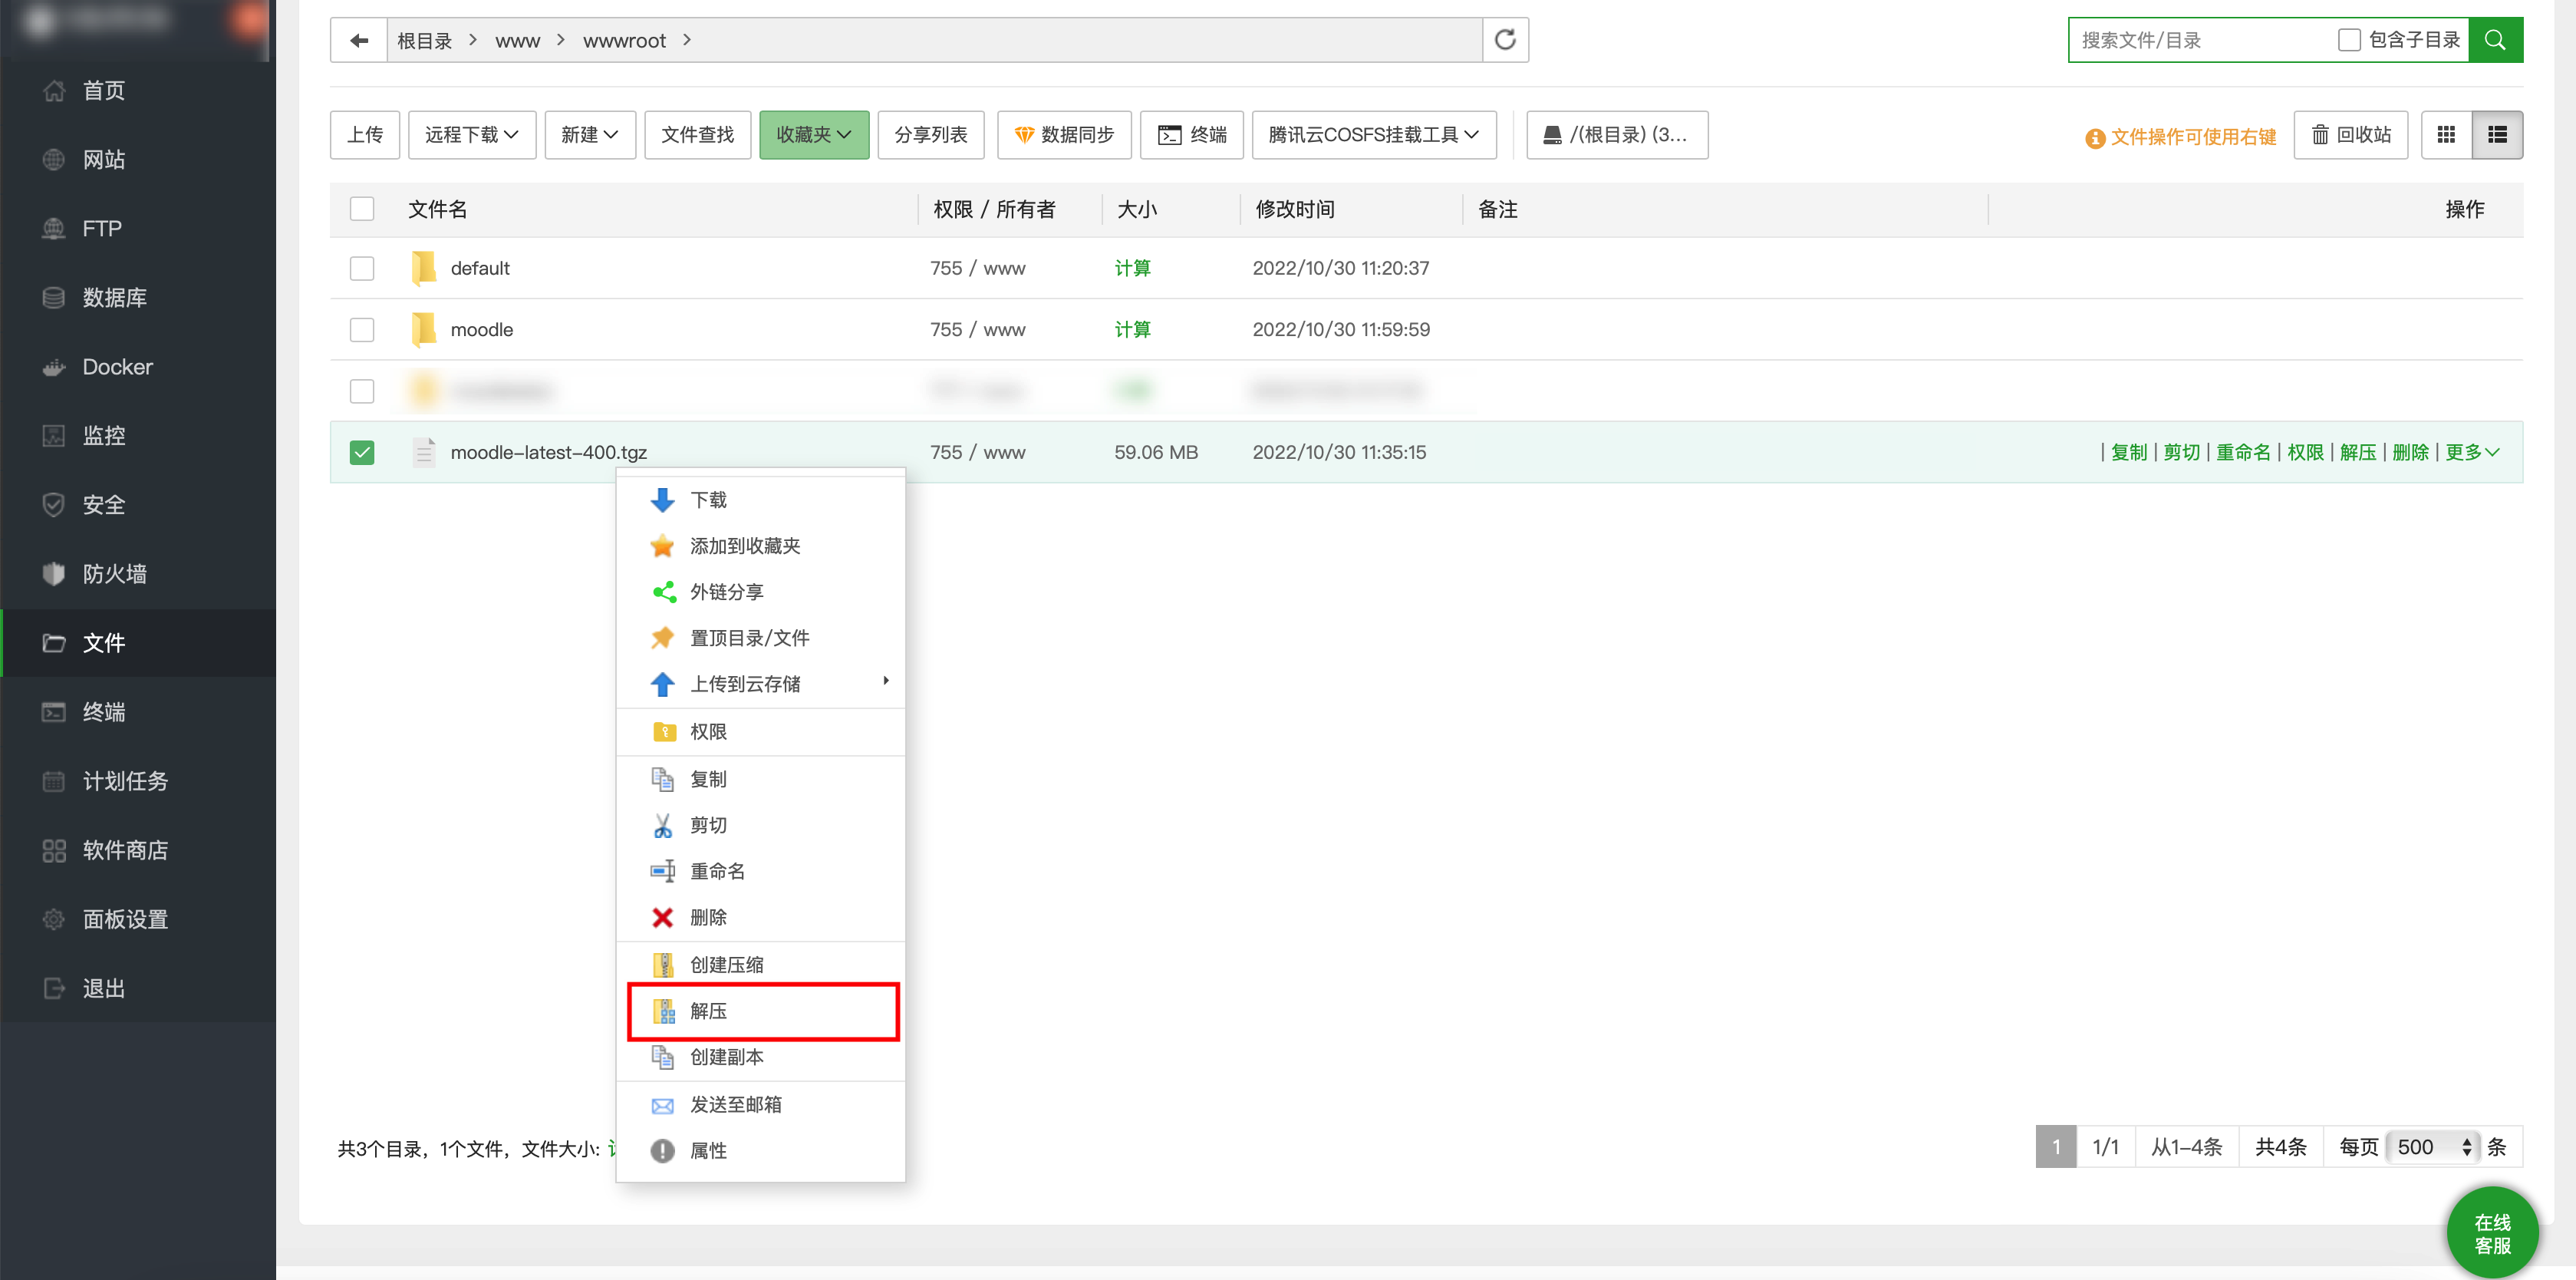Open the 收藏夹 dropdown
Viewport: 2576px width, 1280px height.
coord(813,135)
